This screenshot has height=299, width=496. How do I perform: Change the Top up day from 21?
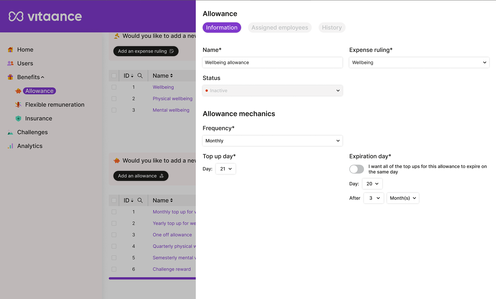226,169
